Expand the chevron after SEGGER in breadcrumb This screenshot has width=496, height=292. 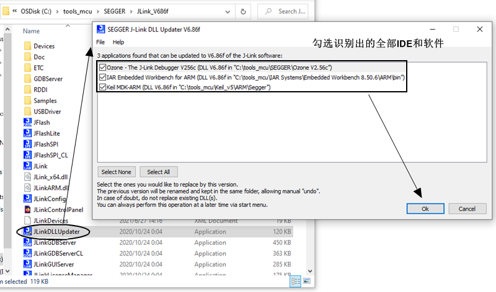pyautogui.click(x=131, y=11)
